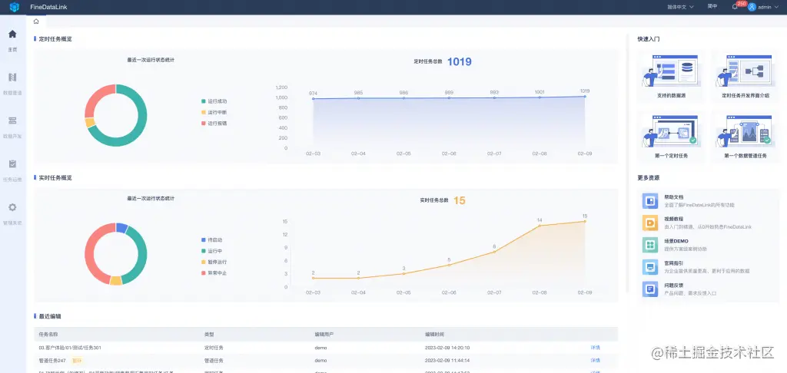The image size is (787, 373).
Task: Click the task name 管道任务247
Action: 52,361
